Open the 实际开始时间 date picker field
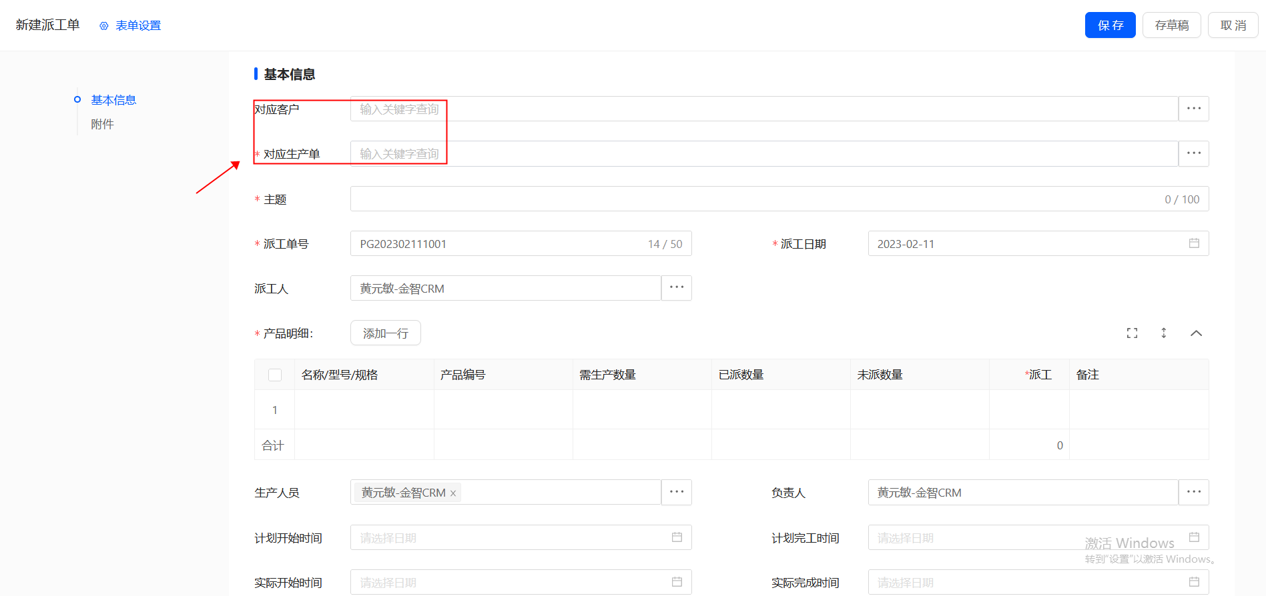The width and height of the screenshot is (1266, 596). pyautogui.click(x=521, y=582)
